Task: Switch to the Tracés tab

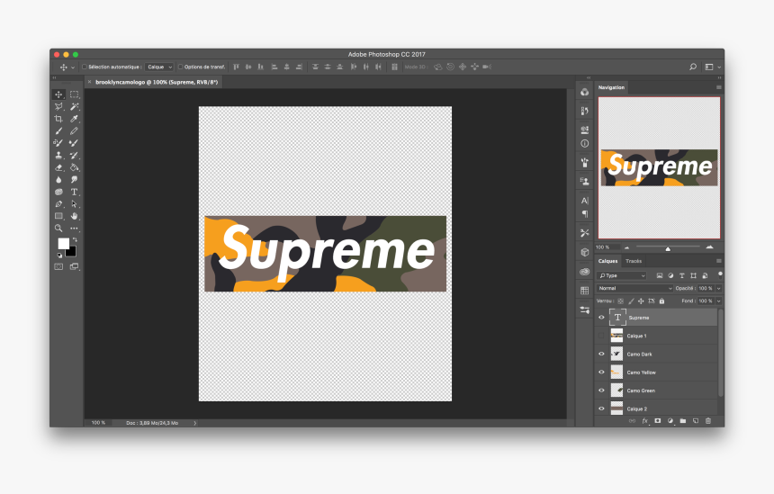Action: coord(634,261)
